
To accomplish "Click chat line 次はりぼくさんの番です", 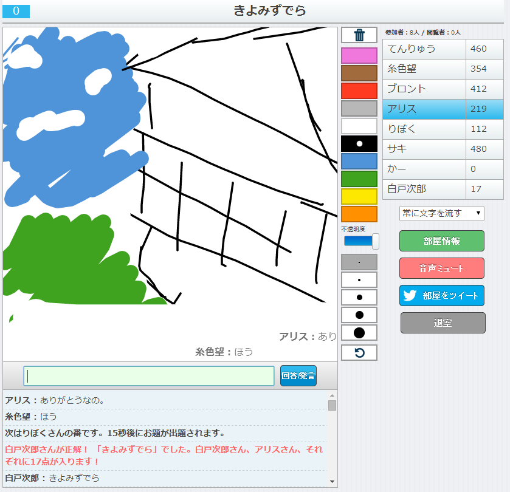I will (x=115, y=433).
